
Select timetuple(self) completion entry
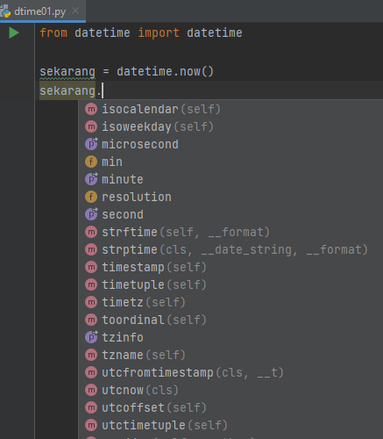(231, 284)
